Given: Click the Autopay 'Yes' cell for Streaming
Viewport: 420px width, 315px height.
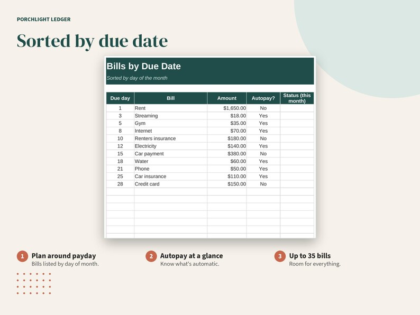Looking at the screenshot, I should tap(263, 116).
